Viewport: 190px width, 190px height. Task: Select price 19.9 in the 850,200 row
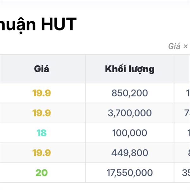(41, 93)
